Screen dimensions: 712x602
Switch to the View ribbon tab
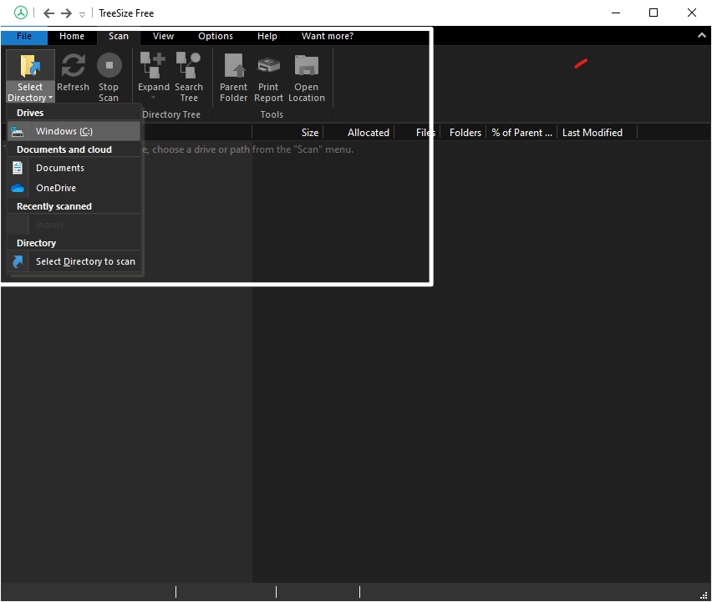(163, 36)
